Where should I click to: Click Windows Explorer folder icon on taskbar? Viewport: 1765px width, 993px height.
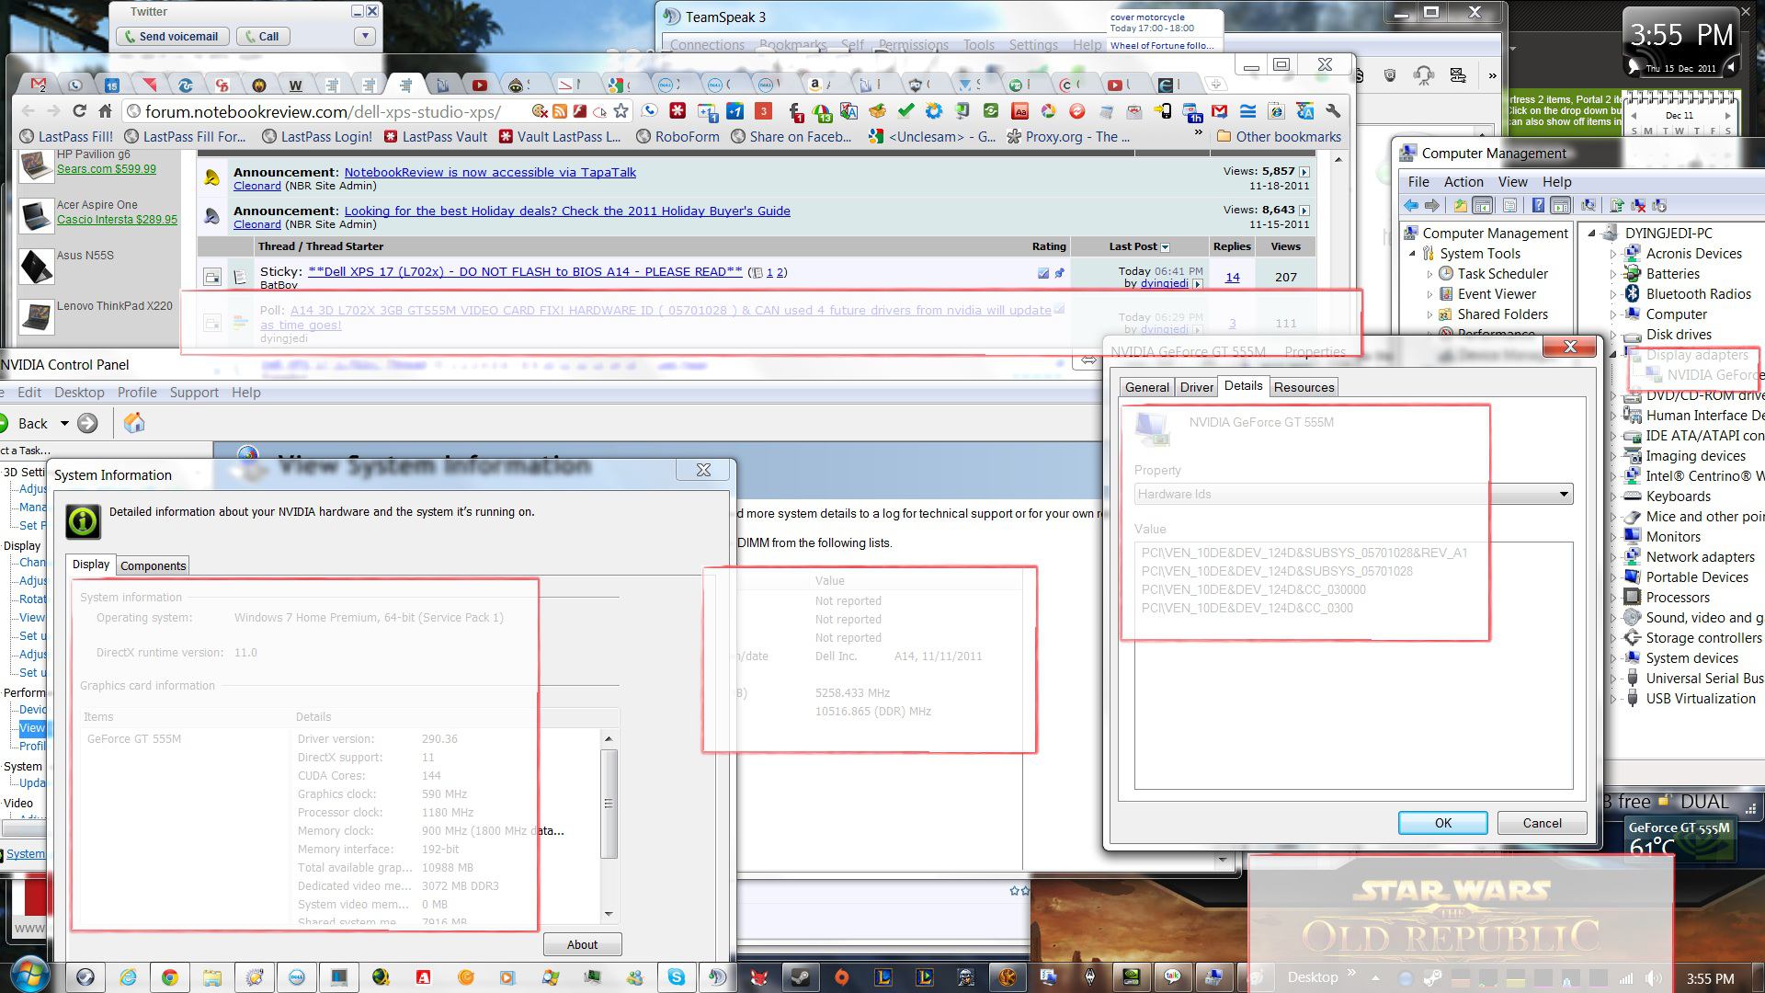pyautogui.click(x=211, y=977)
